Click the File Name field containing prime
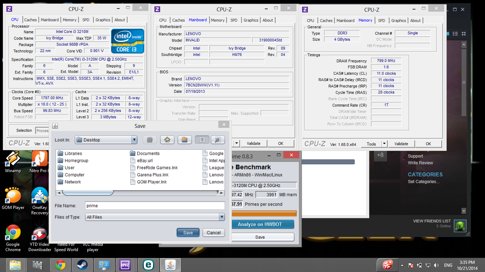 point(155,205)
